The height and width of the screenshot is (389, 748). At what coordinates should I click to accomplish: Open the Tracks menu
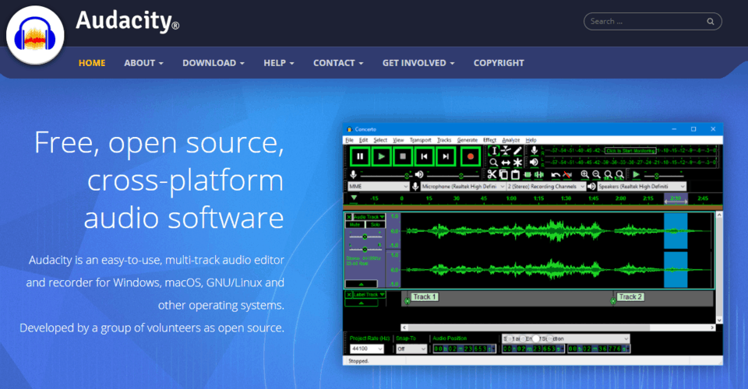click(x=444, y=140)
